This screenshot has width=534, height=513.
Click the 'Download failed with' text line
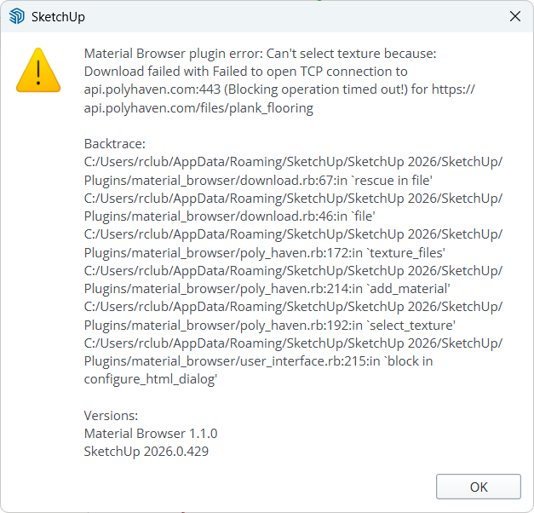tap(245, 72)
